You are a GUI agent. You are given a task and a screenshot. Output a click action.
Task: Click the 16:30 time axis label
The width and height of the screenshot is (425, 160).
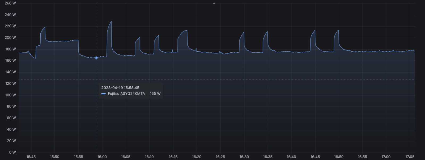coord(244,157)
